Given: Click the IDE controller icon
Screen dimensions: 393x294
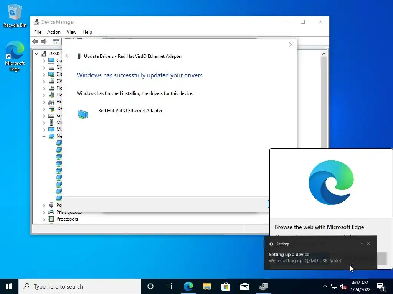Looking at the screenshot, I should coord(51,109).
